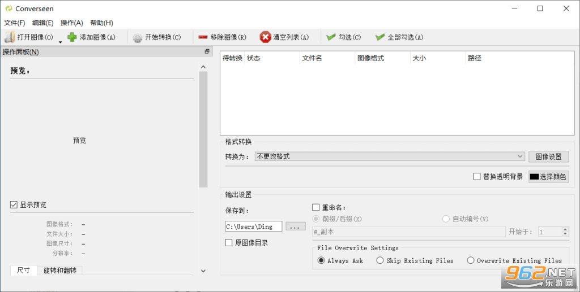The width and height of the screenshot is (580, 292).
Task: Open the 转换为 format dropdown
Action: coord(390,156)
